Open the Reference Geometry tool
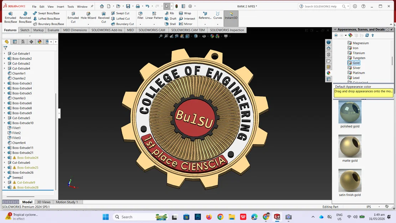 click(x=205, y=16)
